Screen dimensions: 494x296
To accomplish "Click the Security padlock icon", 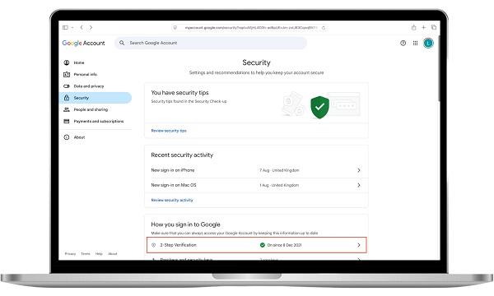I will tap(67, 98).
